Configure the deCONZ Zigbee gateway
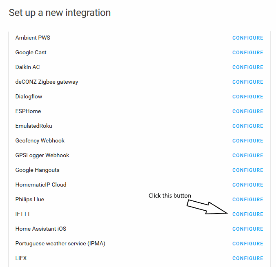276x267 pixels. pos(248,82)
